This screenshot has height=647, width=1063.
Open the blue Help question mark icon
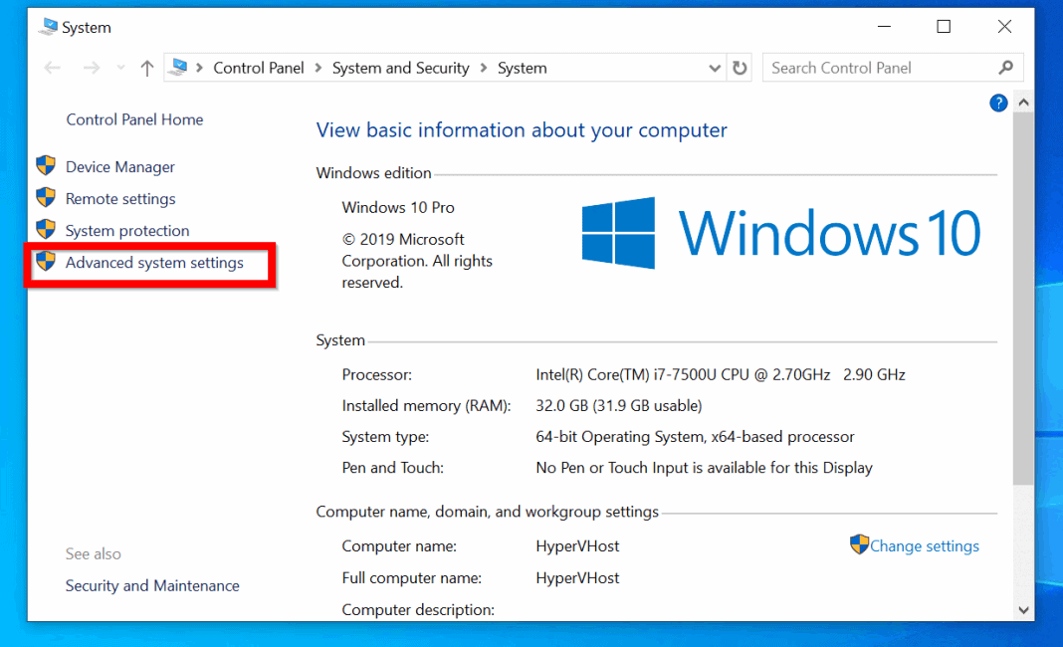[x=998, y=103]
